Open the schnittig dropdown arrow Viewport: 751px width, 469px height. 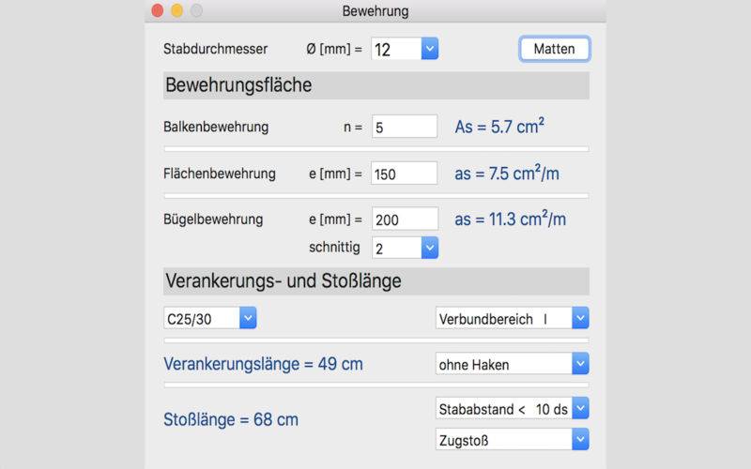point(430,248)
